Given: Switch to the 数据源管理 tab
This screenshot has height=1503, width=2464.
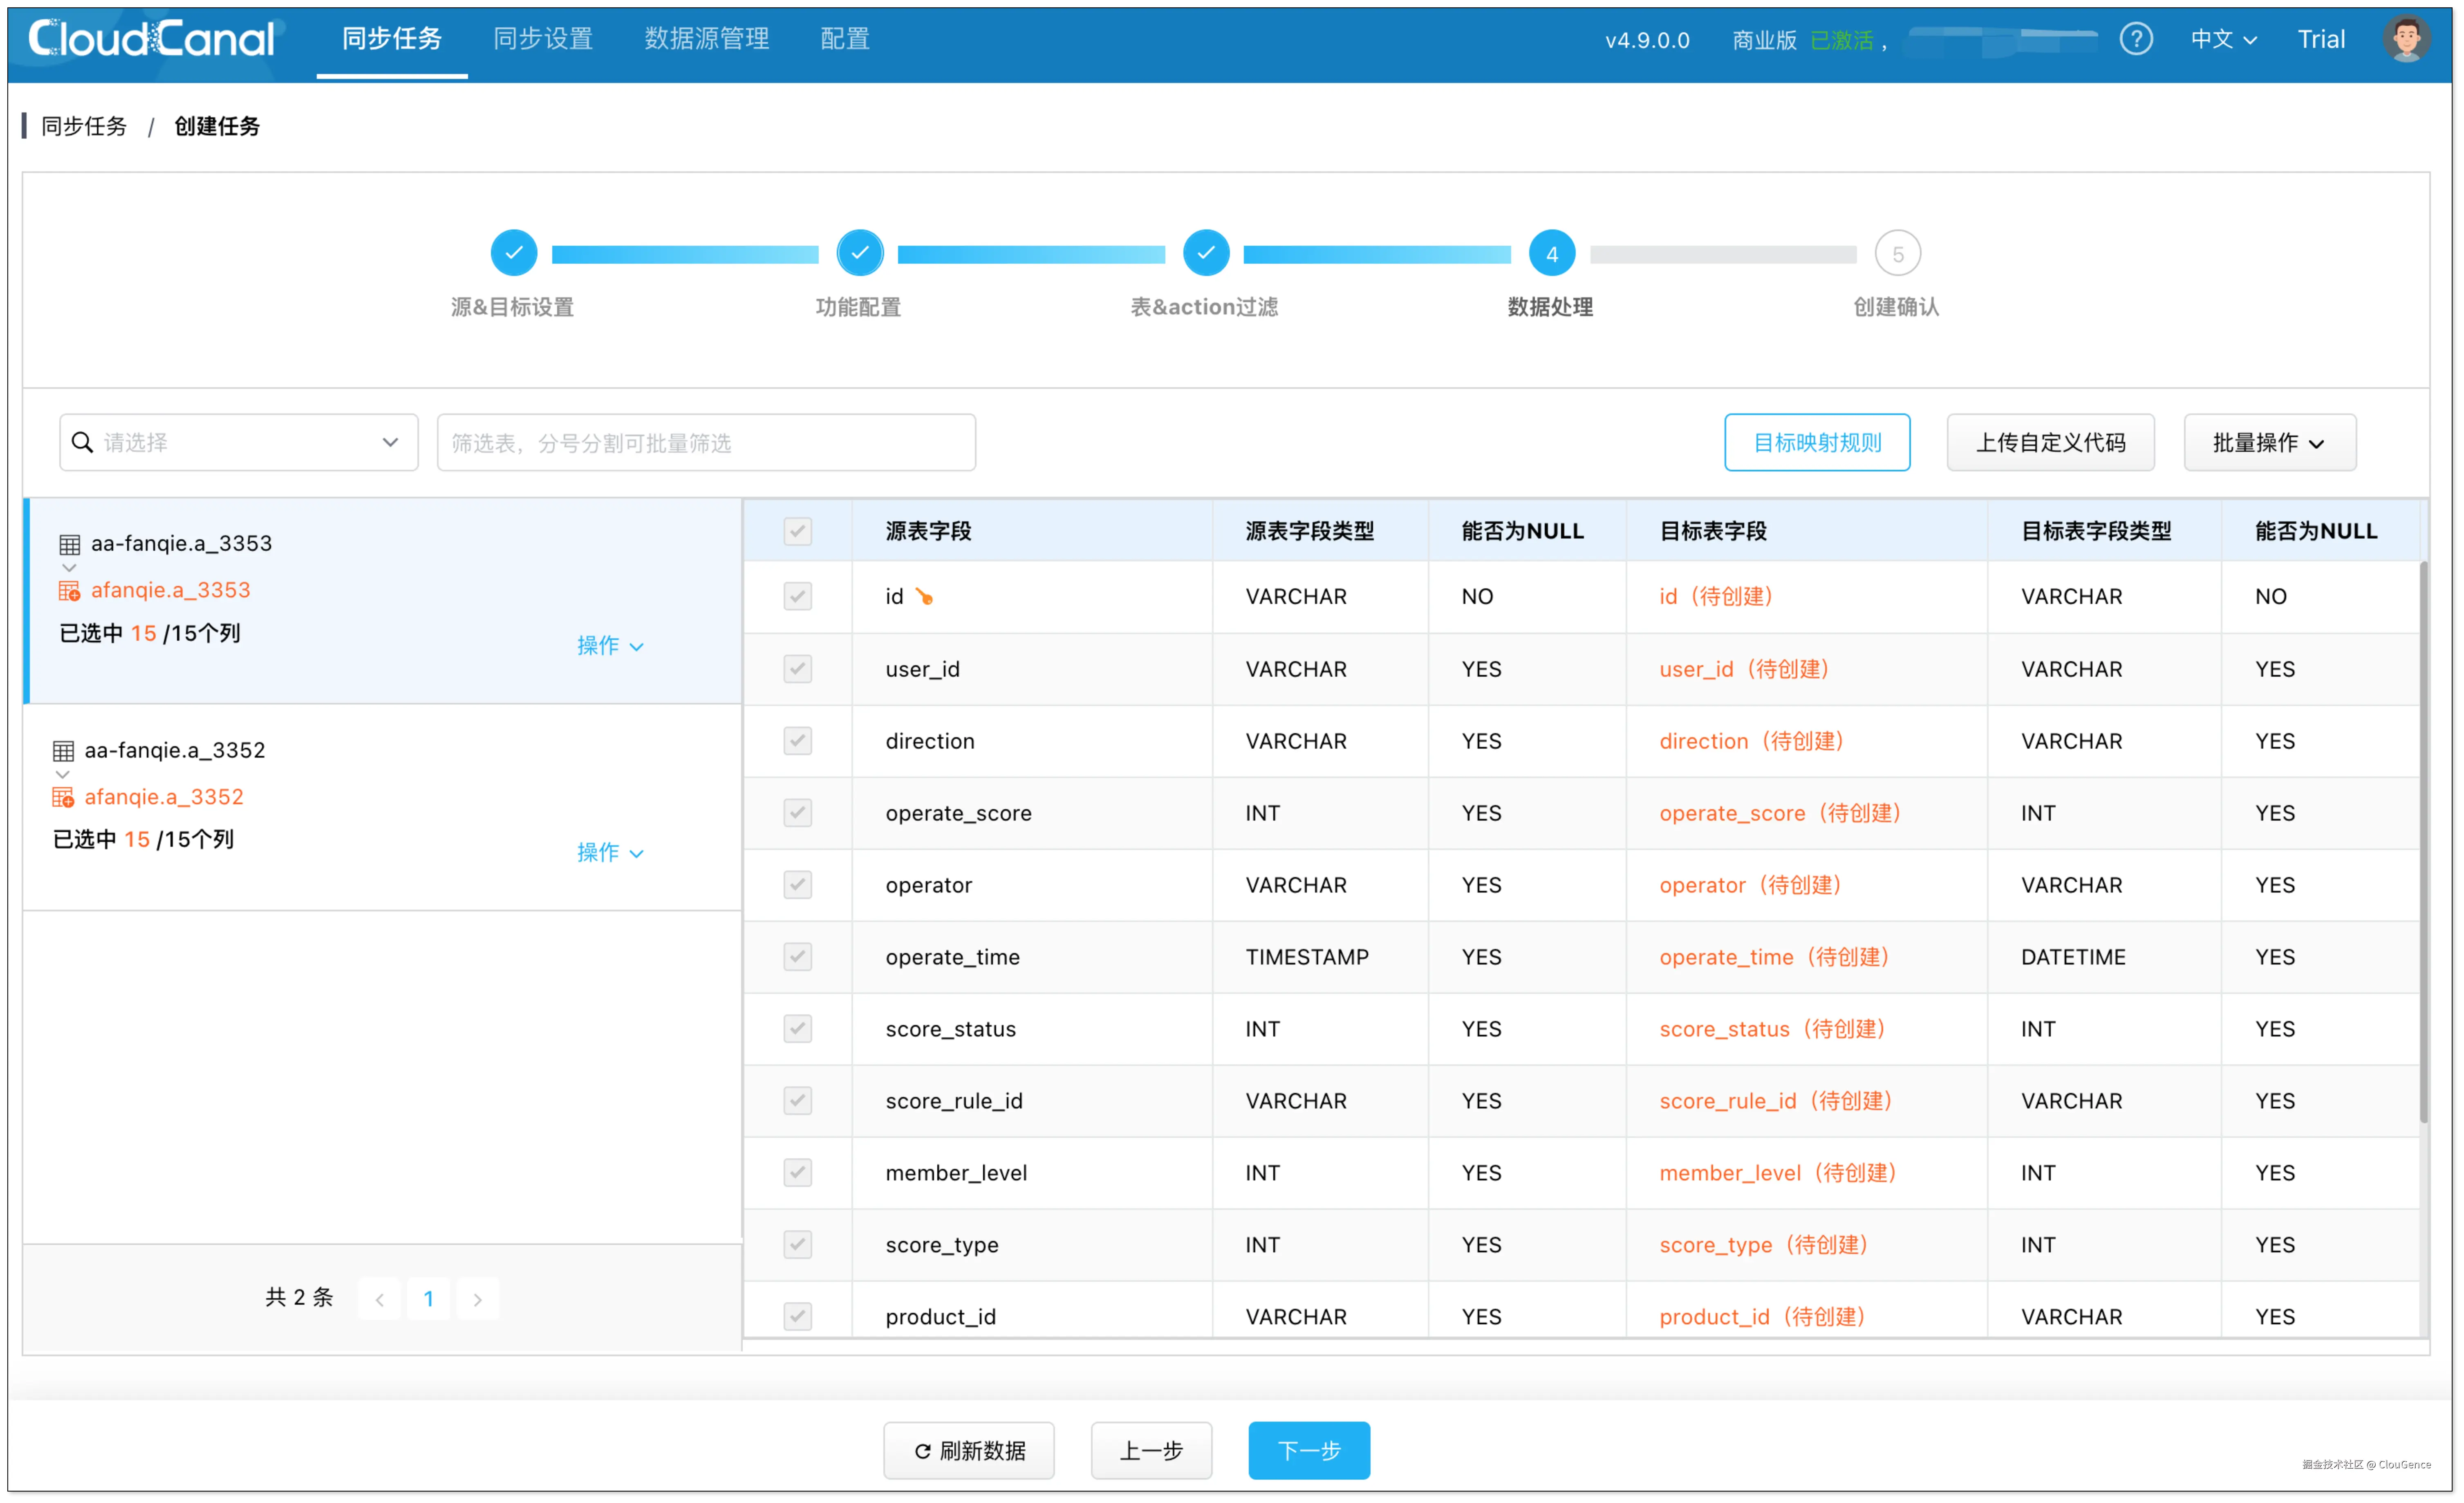Looking at the screenshot, I should (706, 39).
